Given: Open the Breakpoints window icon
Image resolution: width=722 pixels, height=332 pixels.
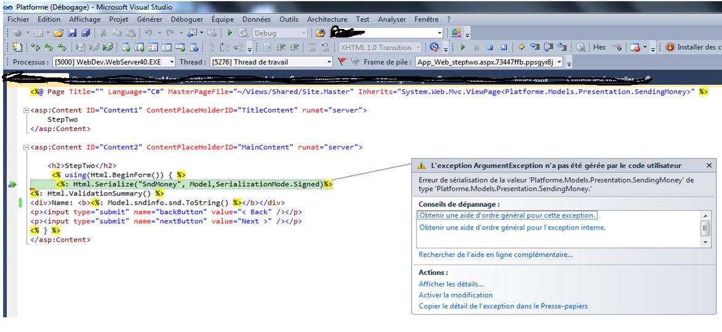Looking at the screenshot, I should 635,47.
